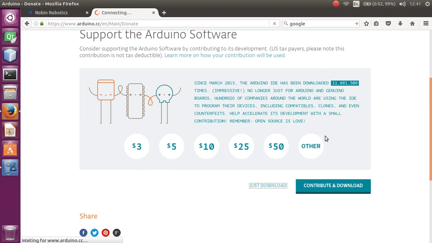Clear the address bar with the X
The width and height of the screenshot is (432, 243).
coord(275,23)
